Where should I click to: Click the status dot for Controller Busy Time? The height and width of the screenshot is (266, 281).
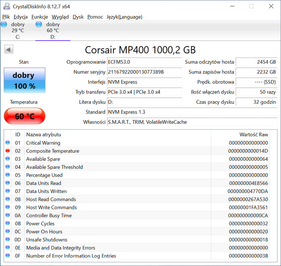(8, 215)
